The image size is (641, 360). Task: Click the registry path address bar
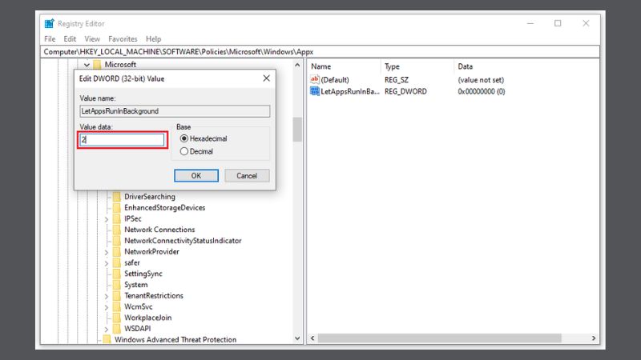(x=320, y=52)
